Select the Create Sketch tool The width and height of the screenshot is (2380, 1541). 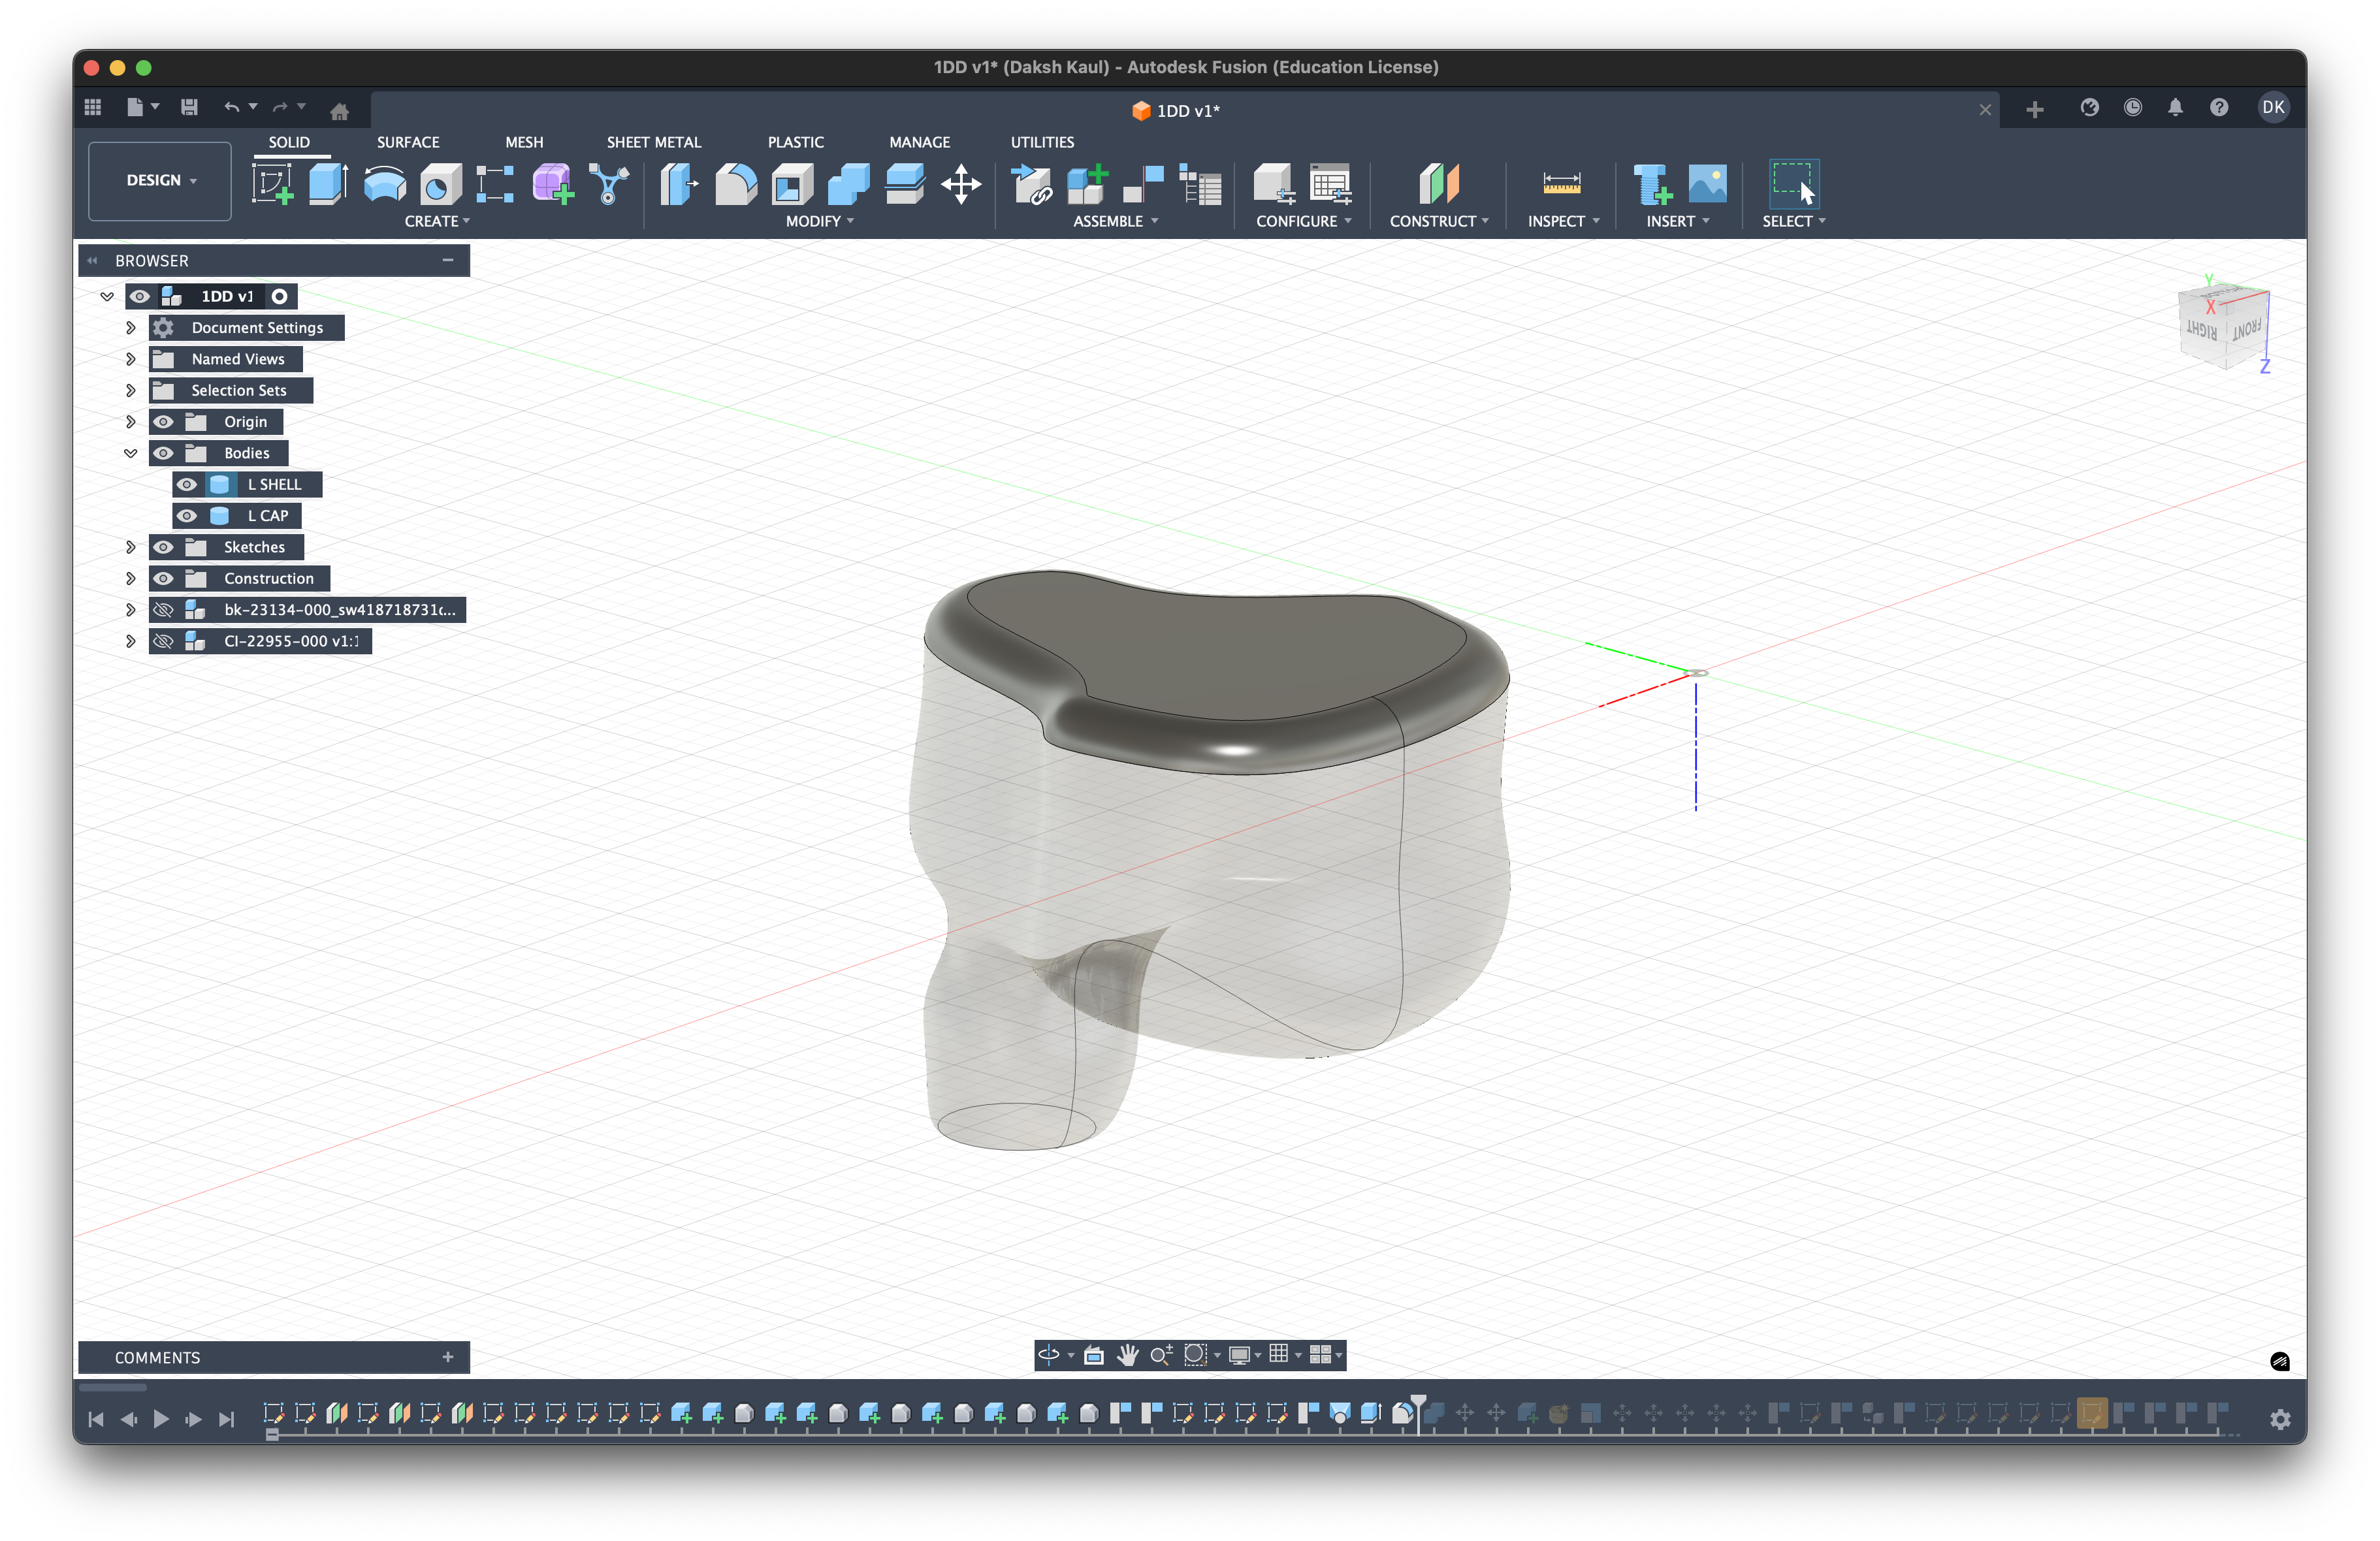pos(273,184)
